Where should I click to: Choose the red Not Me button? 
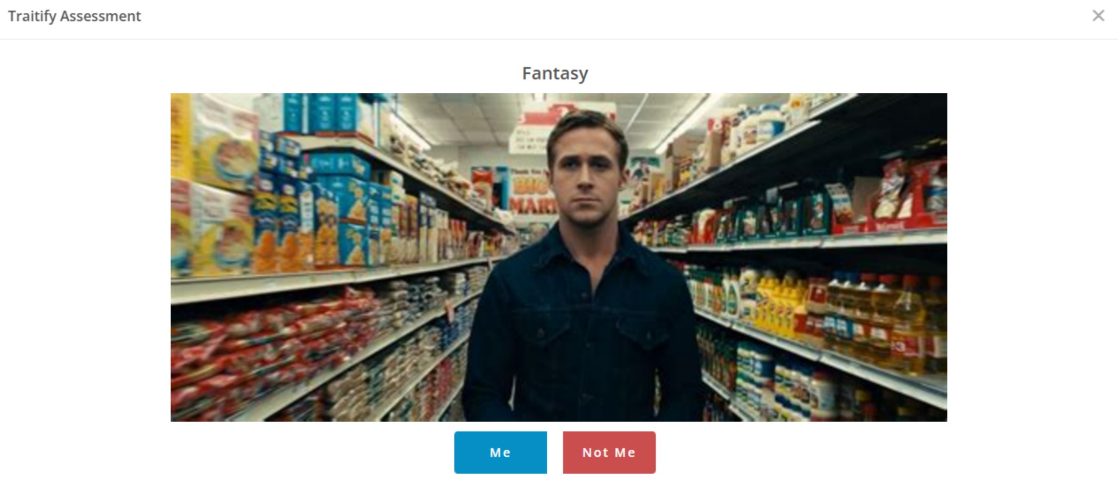[609, 452]
